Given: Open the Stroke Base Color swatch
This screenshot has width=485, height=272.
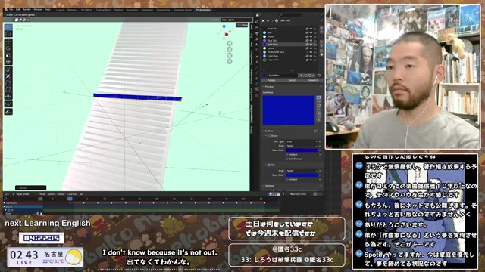Looking at the screenshot, I should [x=302, y=150].
